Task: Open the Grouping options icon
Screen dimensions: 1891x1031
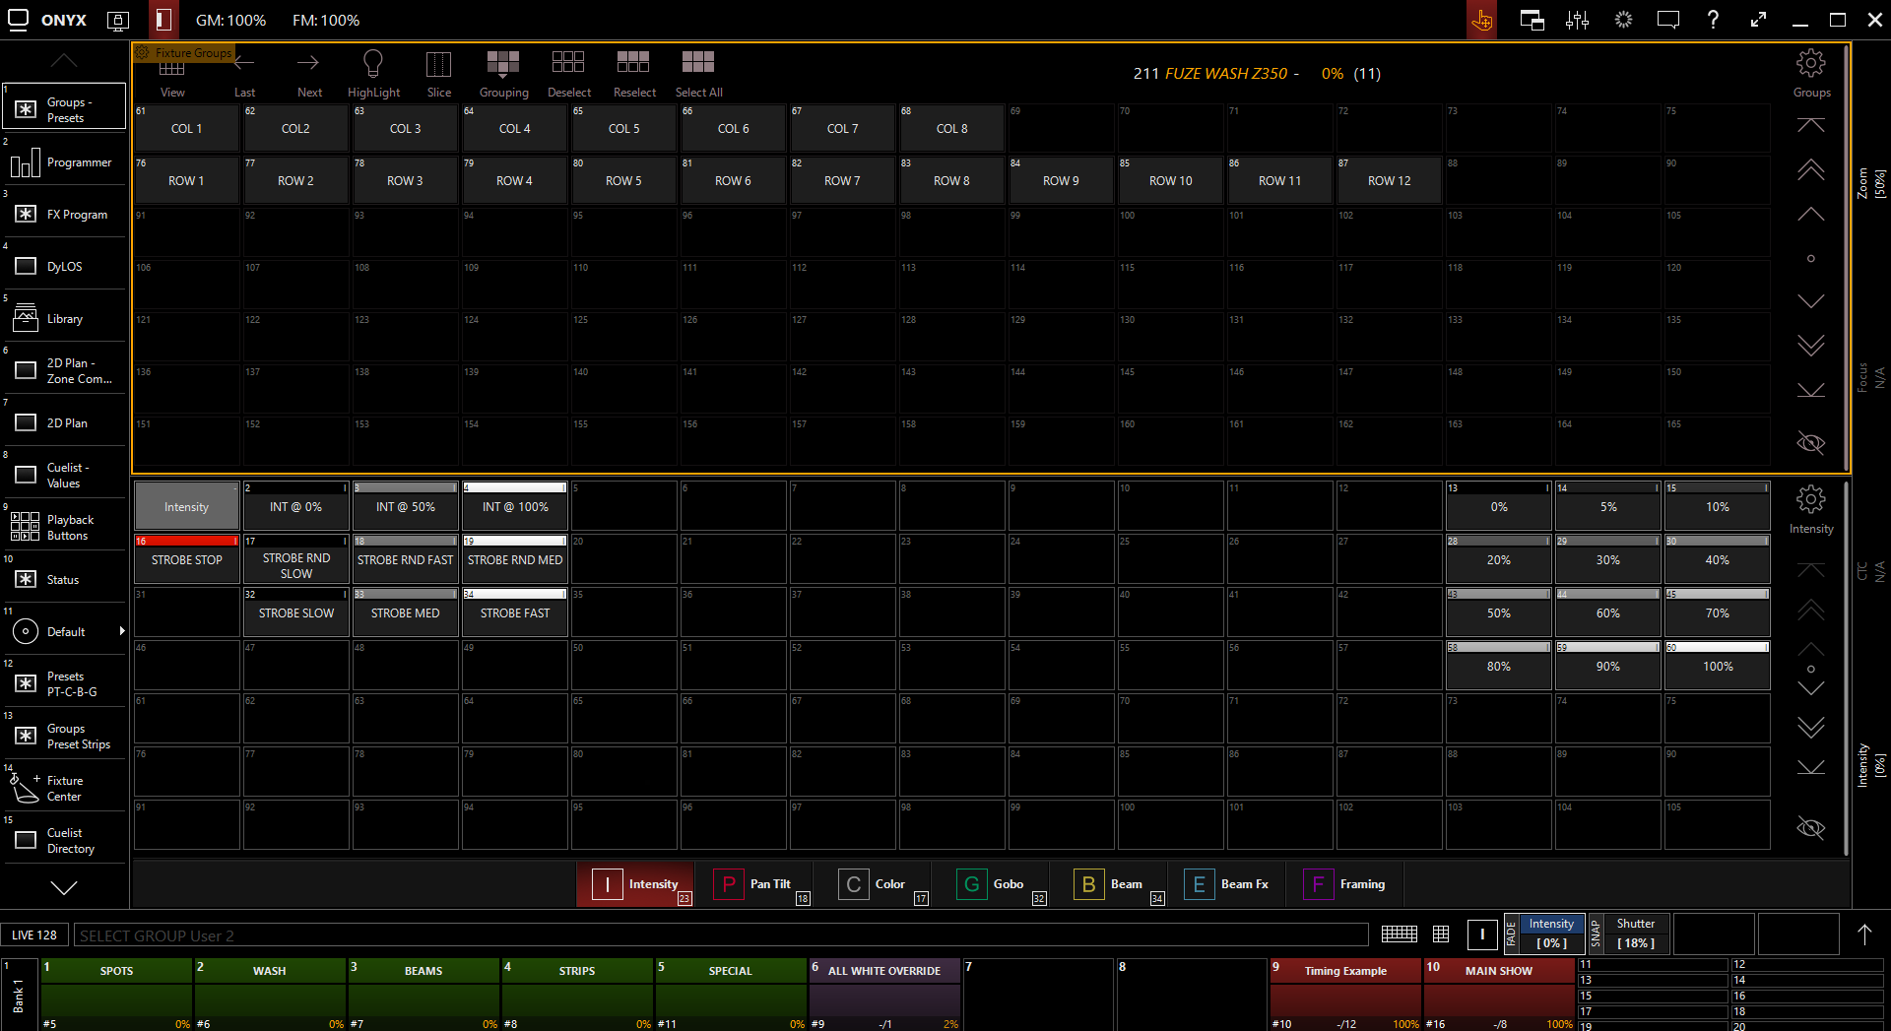Action: (503, 65)
